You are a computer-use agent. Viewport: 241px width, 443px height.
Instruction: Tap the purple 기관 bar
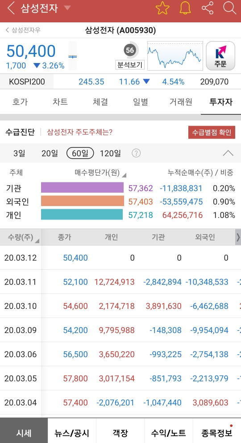83,188
